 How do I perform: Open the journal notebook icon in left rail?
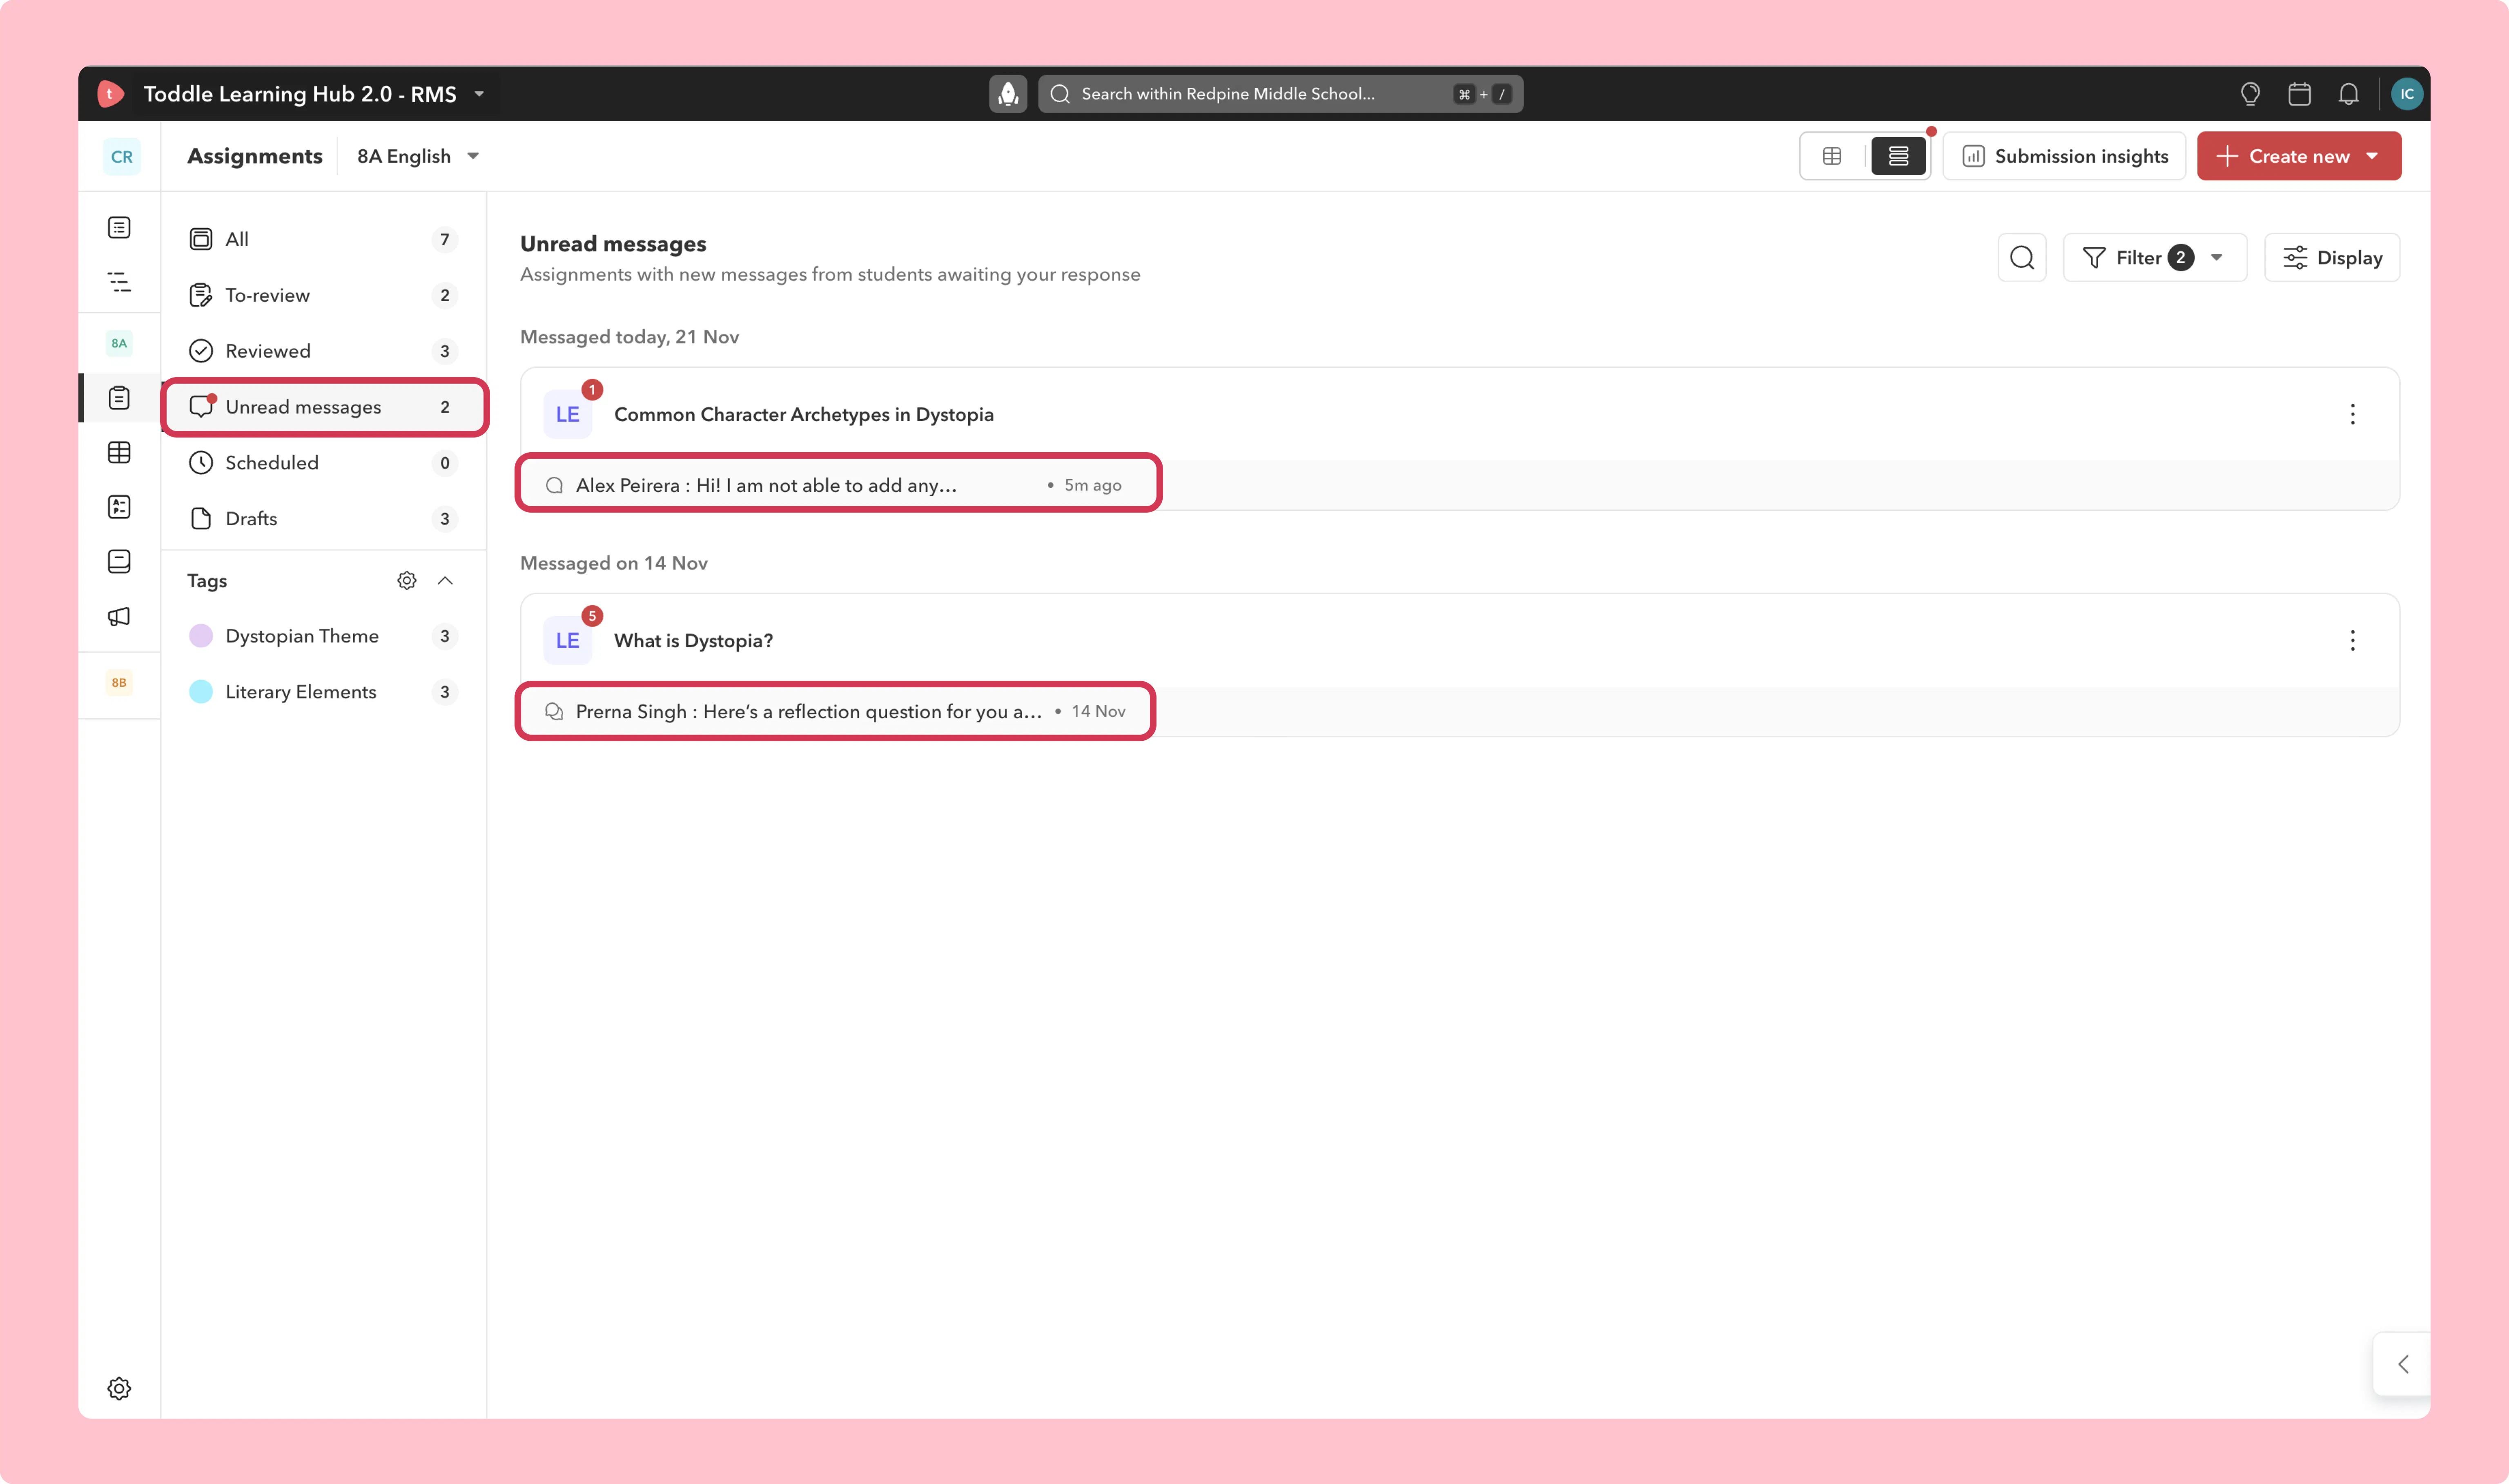(x=119, y=561)
